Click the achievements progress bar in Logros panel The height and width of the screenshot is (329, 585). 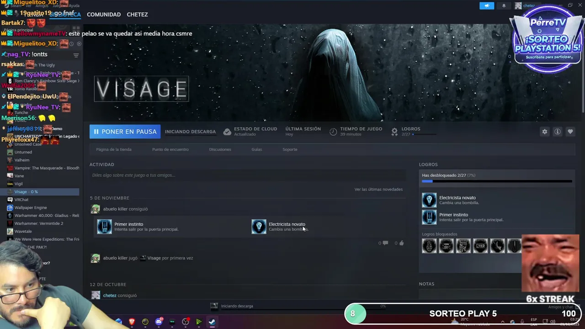pyautogui.click(x=497, y=181)
